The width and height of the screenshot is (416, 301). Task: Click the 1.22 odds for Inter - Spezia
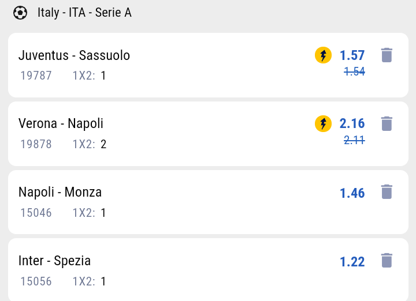point(352,262)
